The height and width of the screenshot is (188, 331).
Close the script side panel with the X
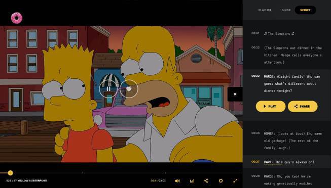[235, 94]
